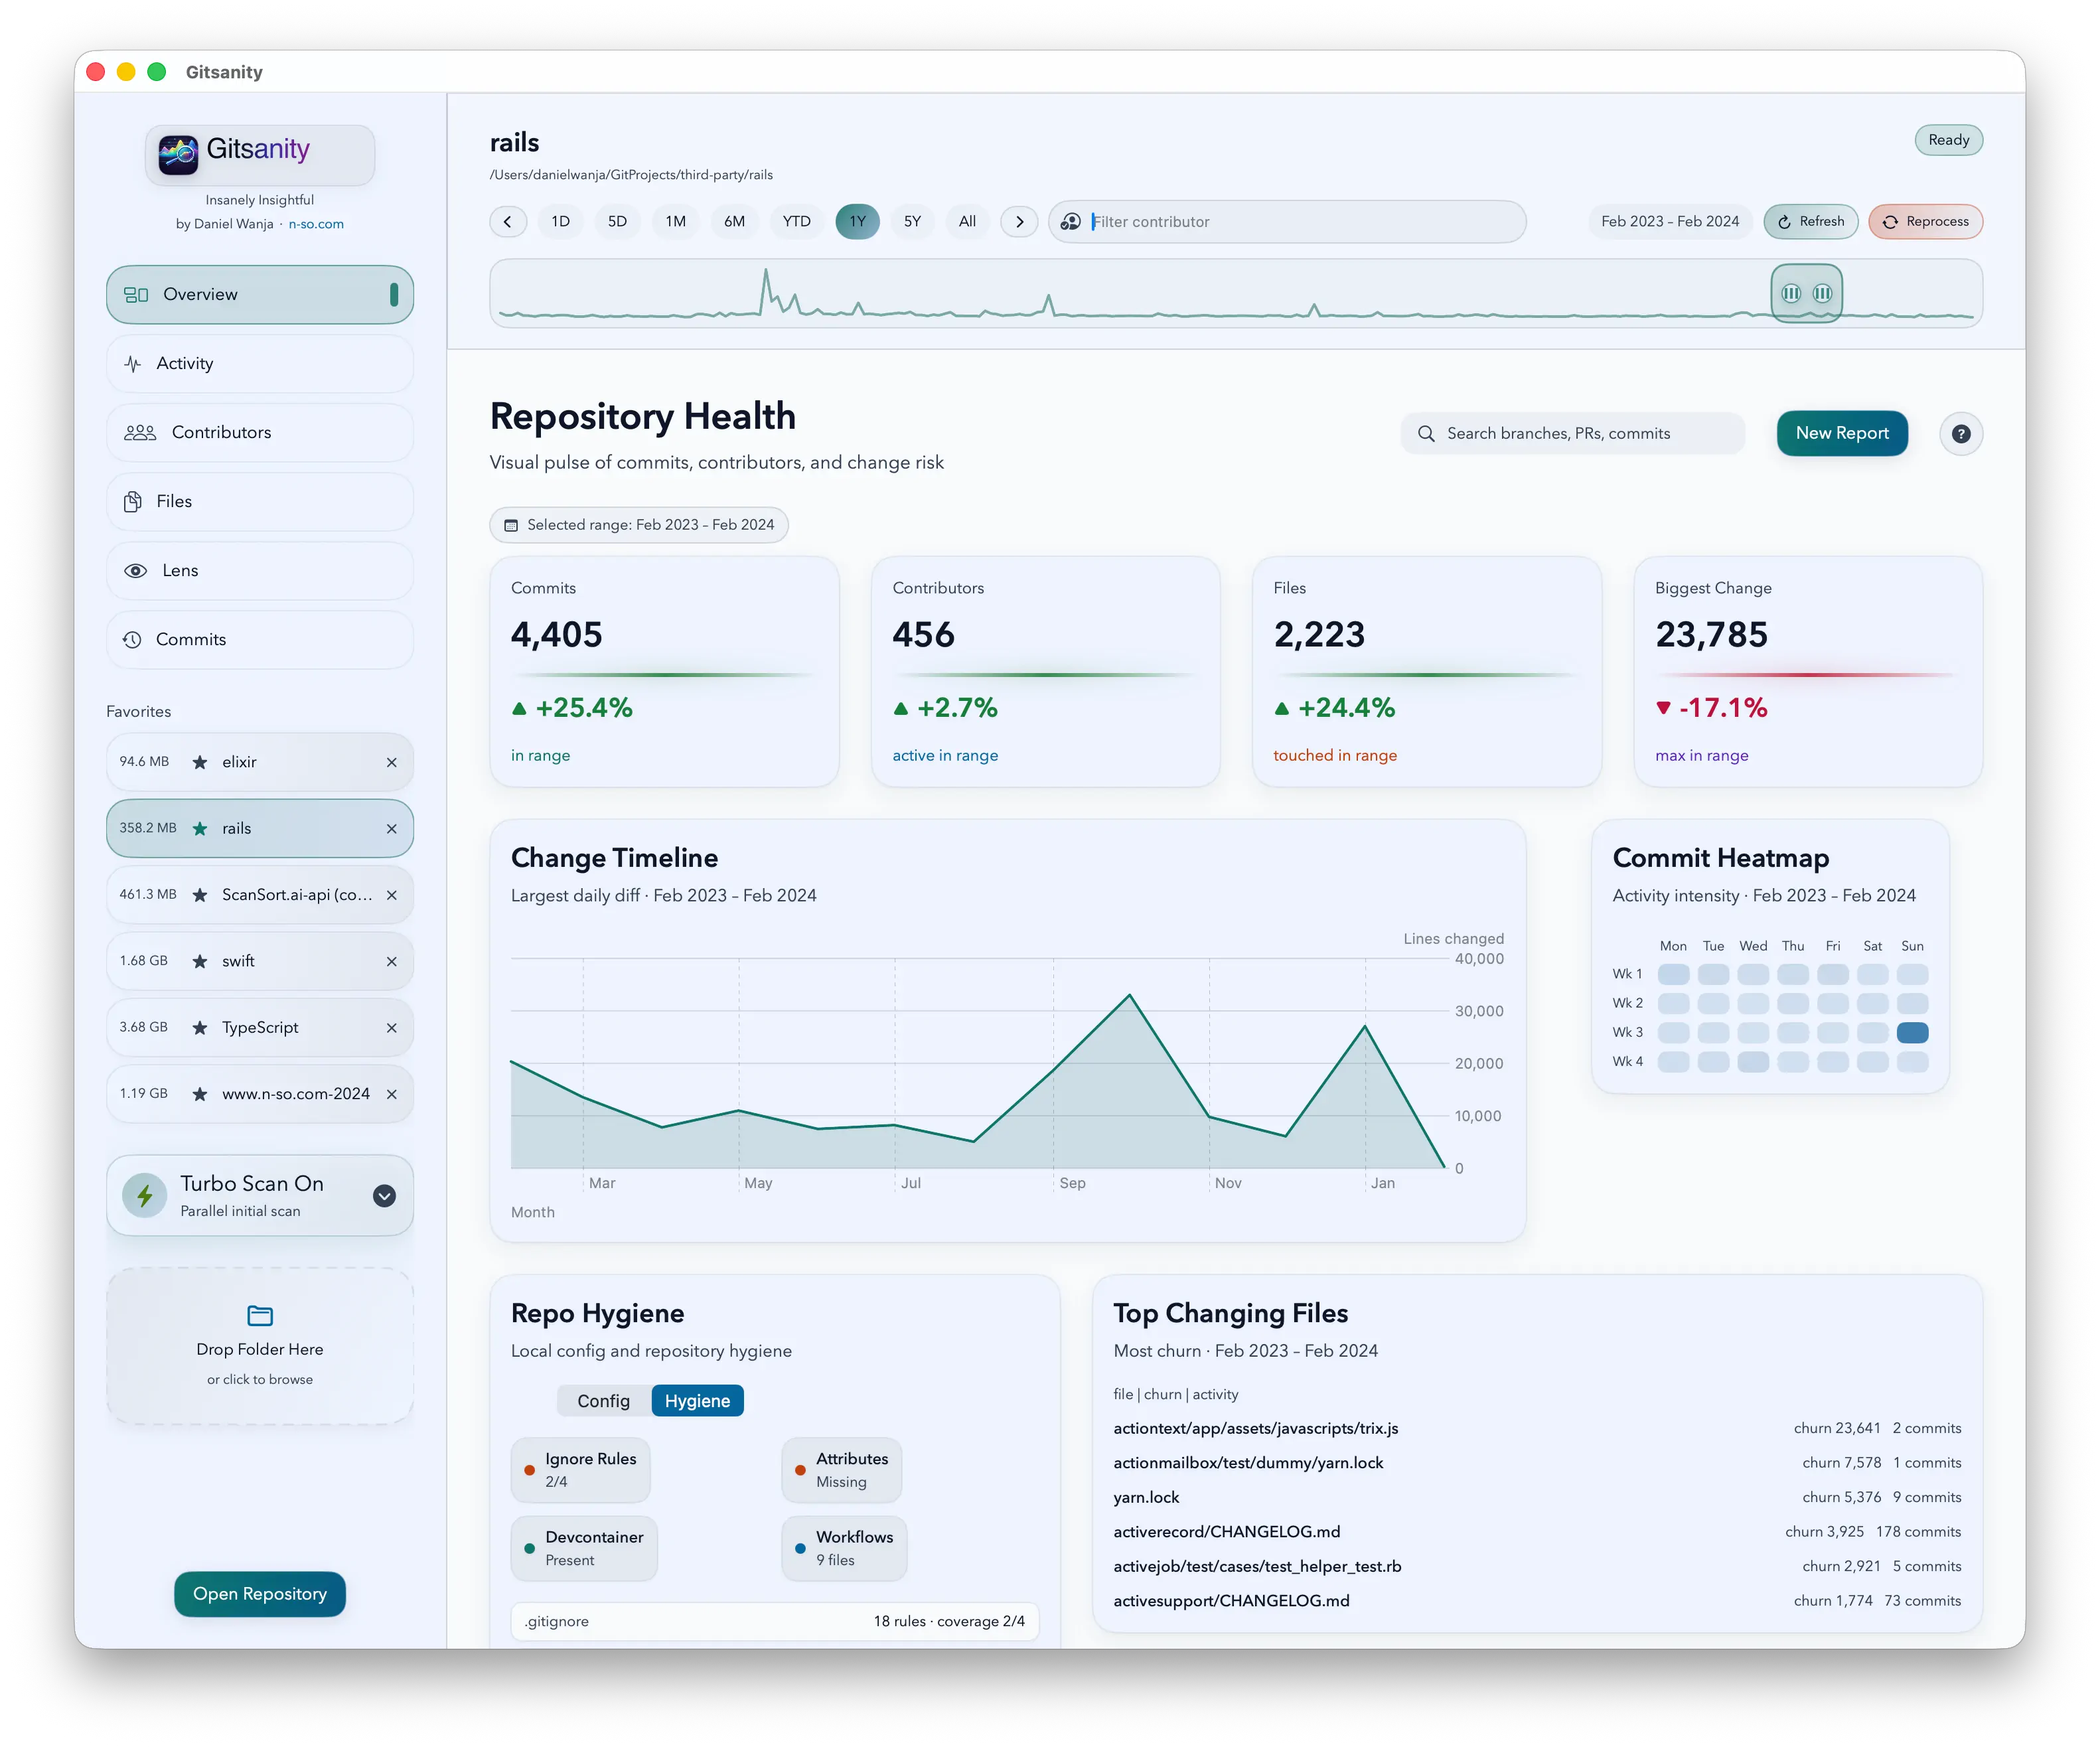Go to previous time range with left chevron

[x=508, y=222]
